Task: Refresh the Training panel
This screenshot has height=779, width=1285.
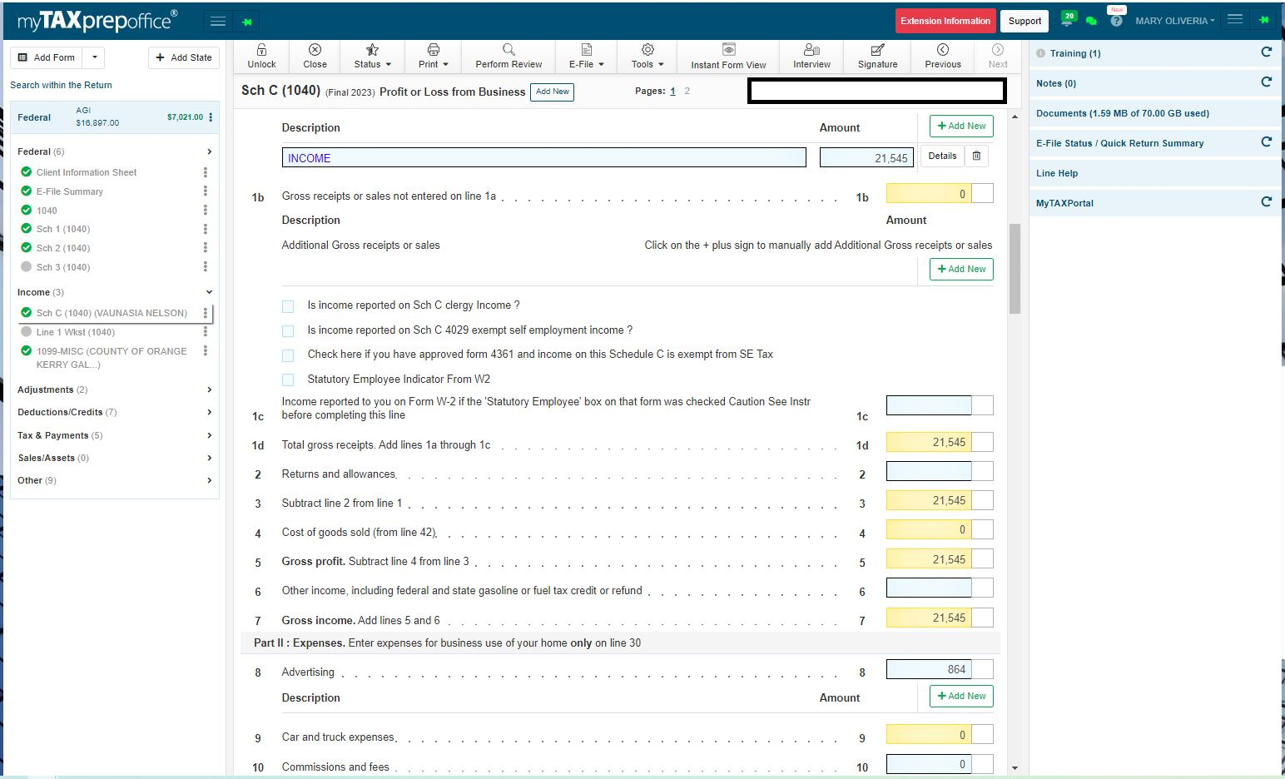Action: (x=1267, y=52)
